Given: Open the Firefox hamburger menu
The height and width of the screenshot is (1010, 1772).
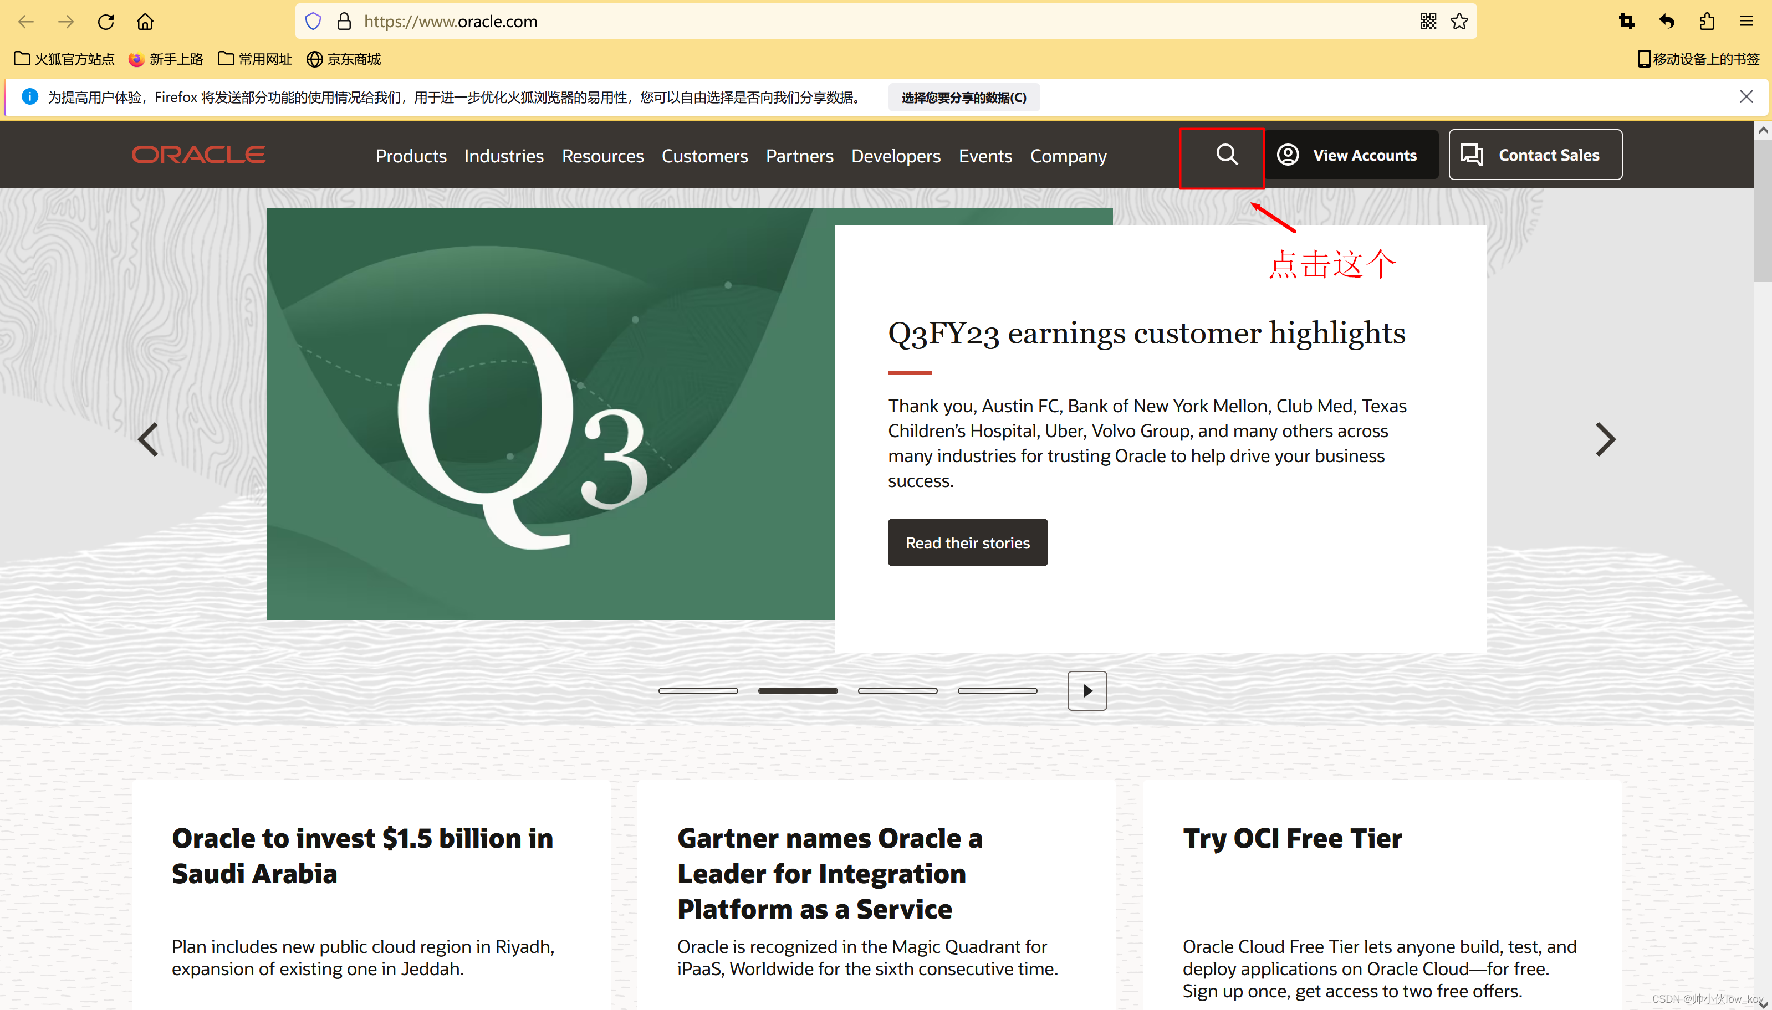Looking at the screenshot, I should coord(1747,22).
